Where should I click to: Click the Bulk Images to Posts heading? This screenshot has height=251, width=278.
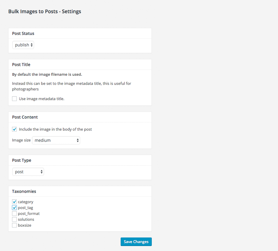tap(44, 11)
